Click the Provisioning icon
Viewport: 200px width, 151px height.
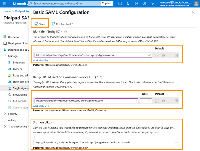tap(10, 95)
